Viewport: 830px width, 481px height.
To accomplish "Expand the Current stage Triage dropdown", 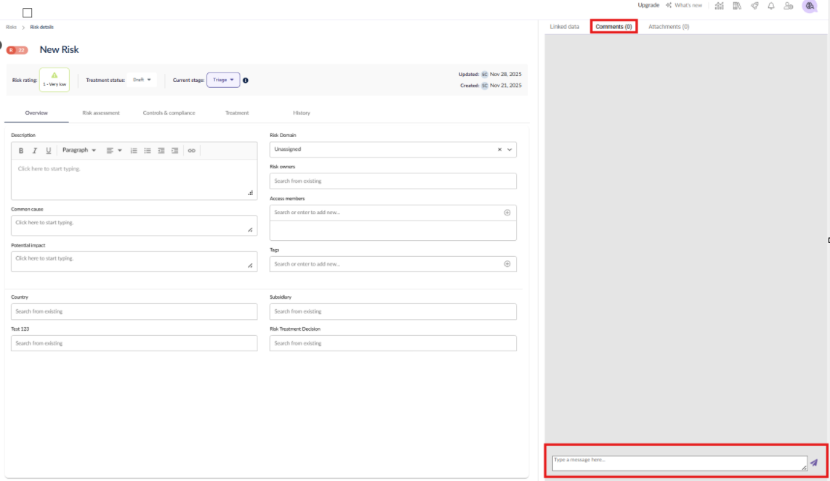I will pos(223,80).
